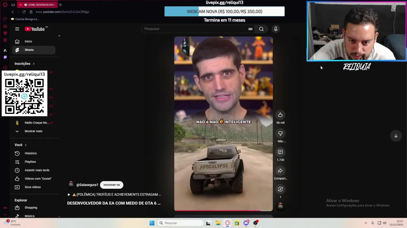Select Shorts in YouTube sidebar

click(34, 50)
